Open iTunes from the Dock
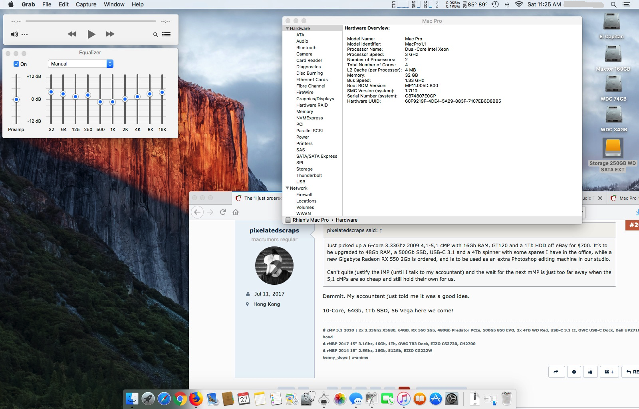Viewport: 639px width, 409px height. pos(404,399)
